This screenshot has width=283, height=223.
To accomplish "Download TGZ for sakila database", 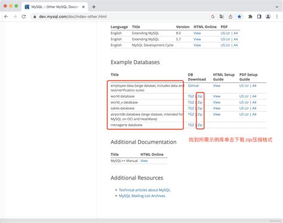I will pyautogui.click(x=190, y=109).
